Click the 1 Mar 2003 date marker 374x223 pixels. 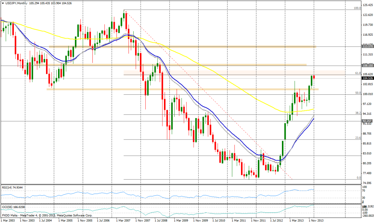(9, 220)
